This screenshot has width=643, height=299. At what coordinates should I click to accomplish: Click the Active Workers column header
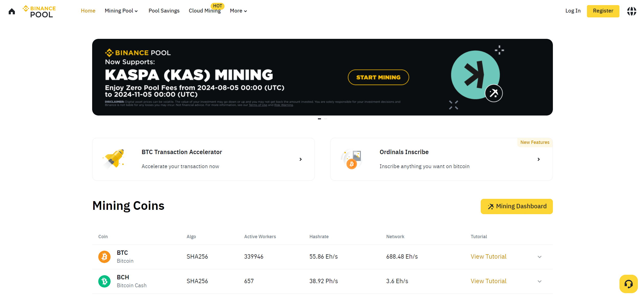click(260, 237)
